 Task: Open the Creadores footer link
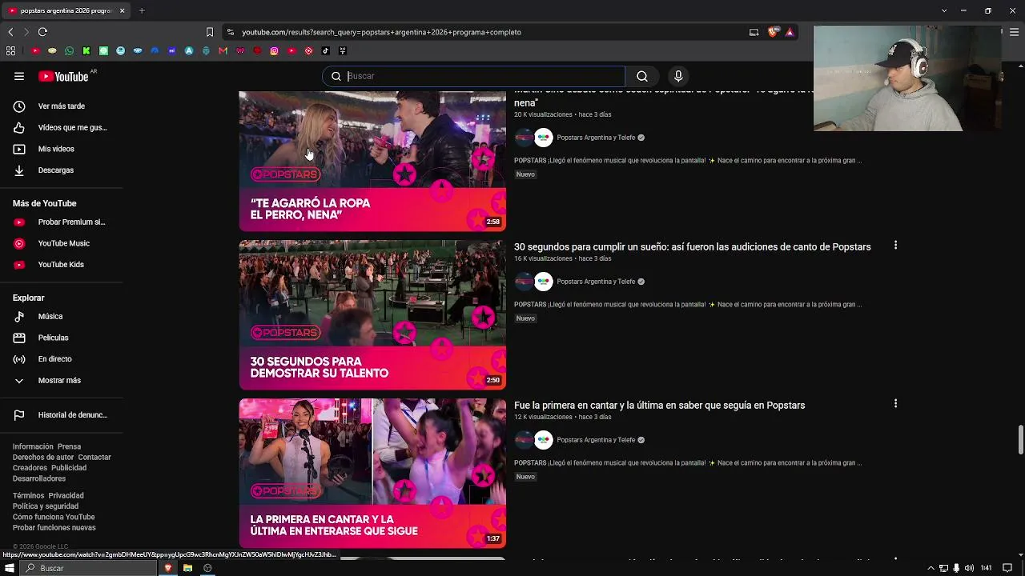coord(30,468)
